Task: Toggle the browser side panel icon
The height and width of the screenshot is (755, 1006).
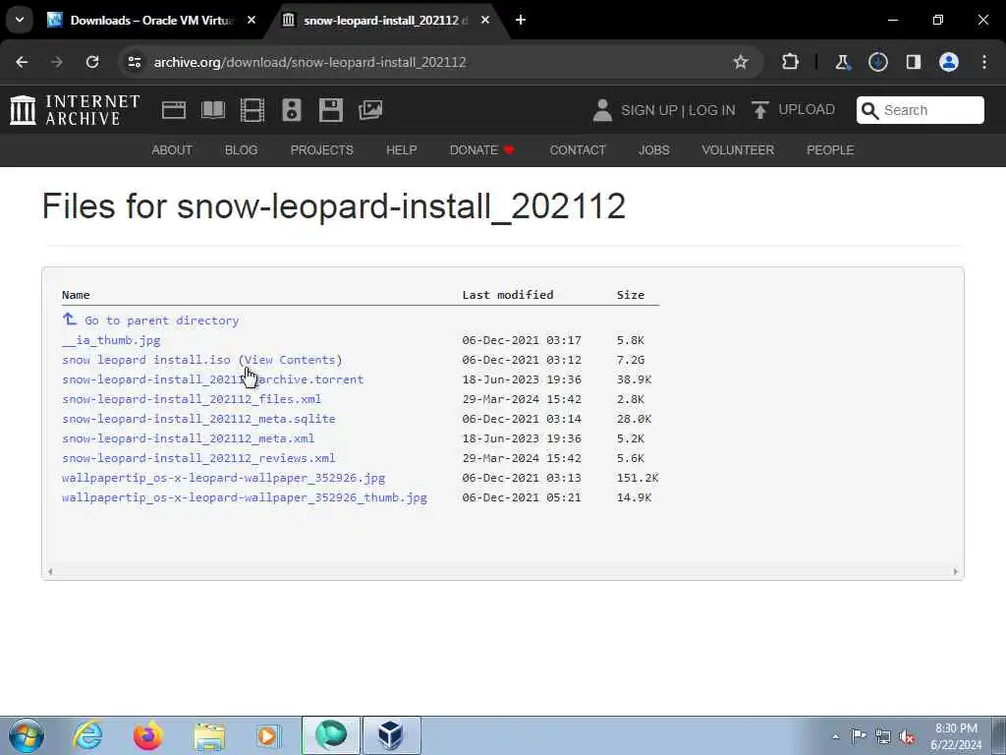Action: click(914, 62)
